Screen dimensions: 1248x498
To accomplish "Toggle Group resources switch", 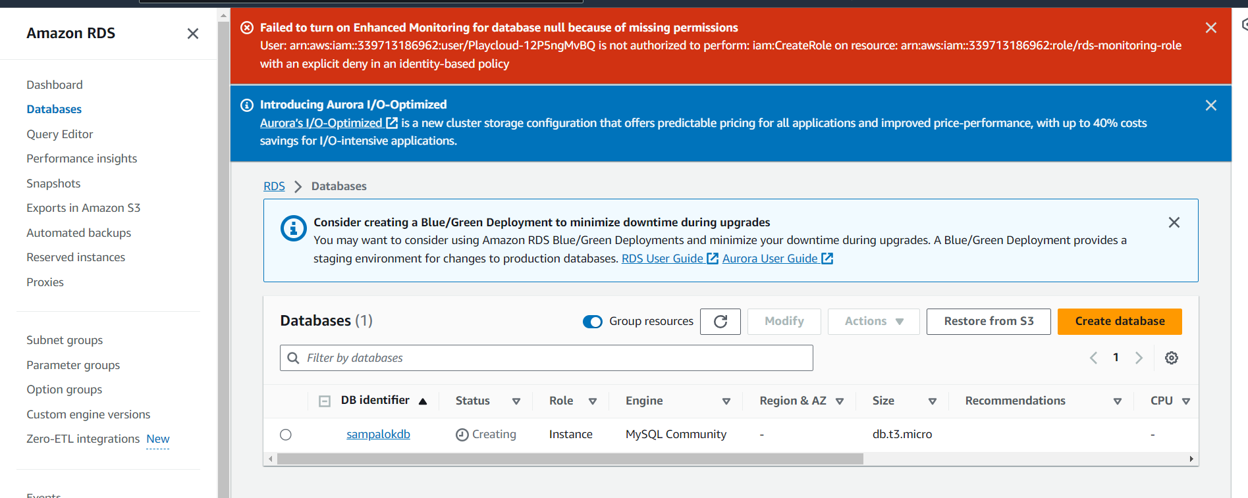I will tap(592, 322).
